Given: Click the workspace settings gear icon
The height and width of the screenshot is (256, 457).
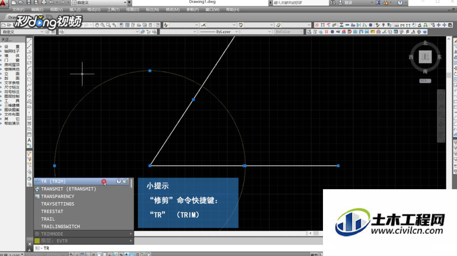Looking at the screenshot, I should (47, 32).
